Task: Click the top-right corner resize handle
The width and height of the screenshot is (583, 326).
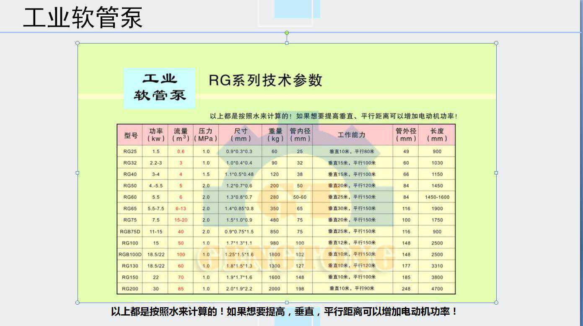Action: coord(496,43)
